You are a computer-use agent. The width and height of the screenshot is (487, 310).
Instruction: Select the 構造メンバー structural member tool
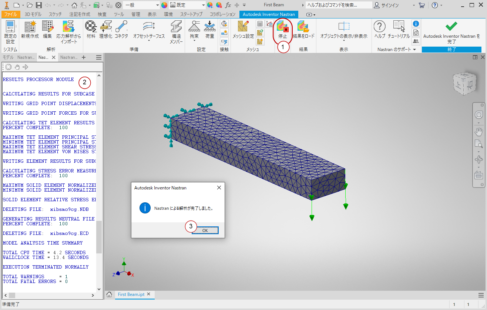(177, 27)
